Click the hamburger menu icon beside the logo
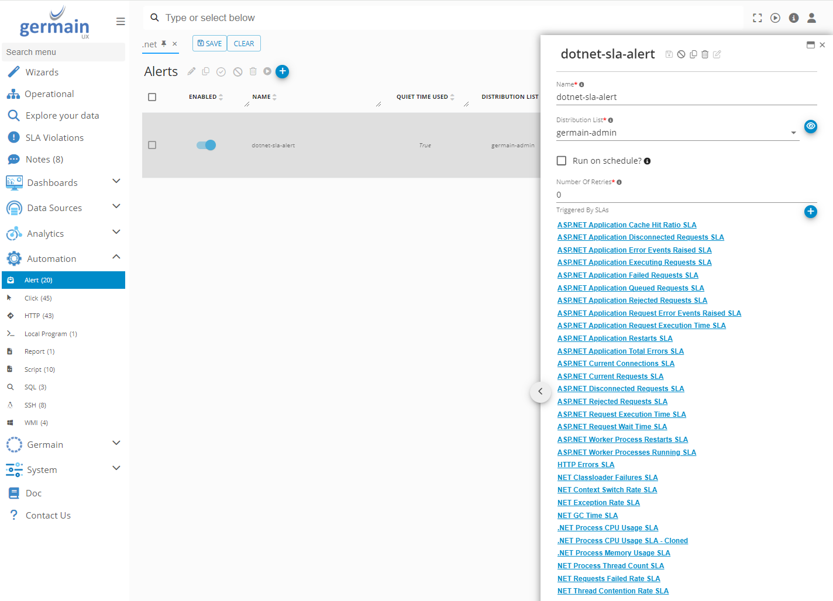The height and width of the screenshot is (601, 833). pyautogui.click(x=121, y=22)
